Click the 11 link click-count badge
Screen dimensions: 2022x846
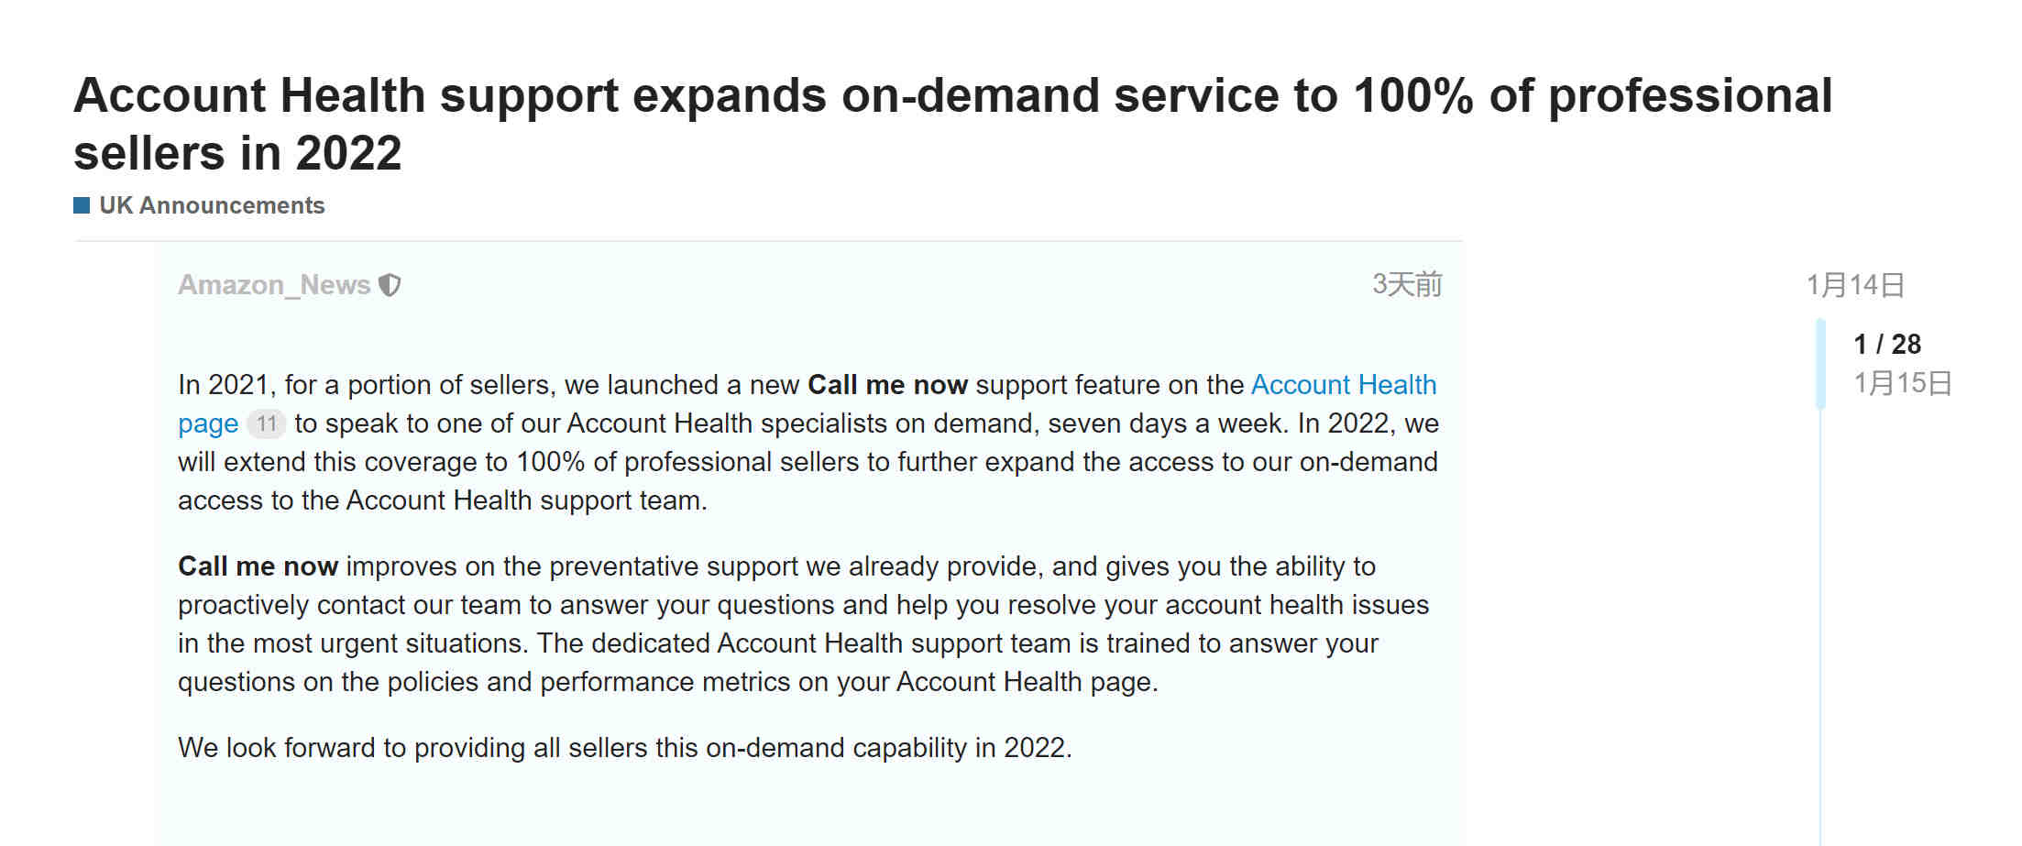pos(267,423)
